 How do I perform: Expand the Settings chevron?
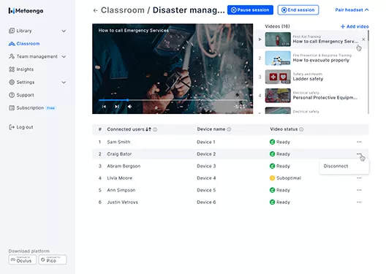(64, 82)
